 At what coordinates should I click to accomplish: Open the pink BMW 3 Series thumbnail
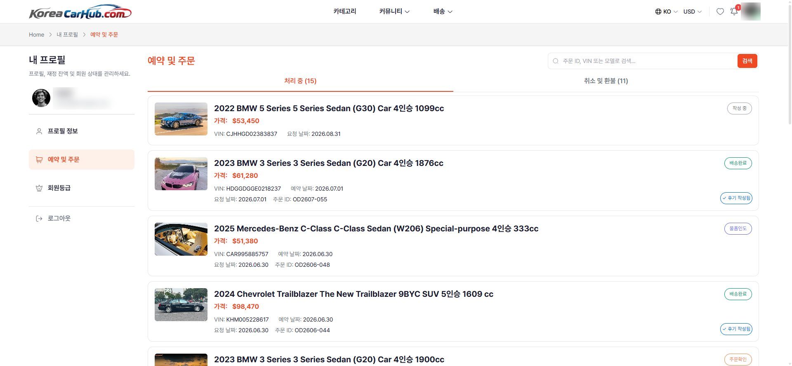[x=181, y=174]
